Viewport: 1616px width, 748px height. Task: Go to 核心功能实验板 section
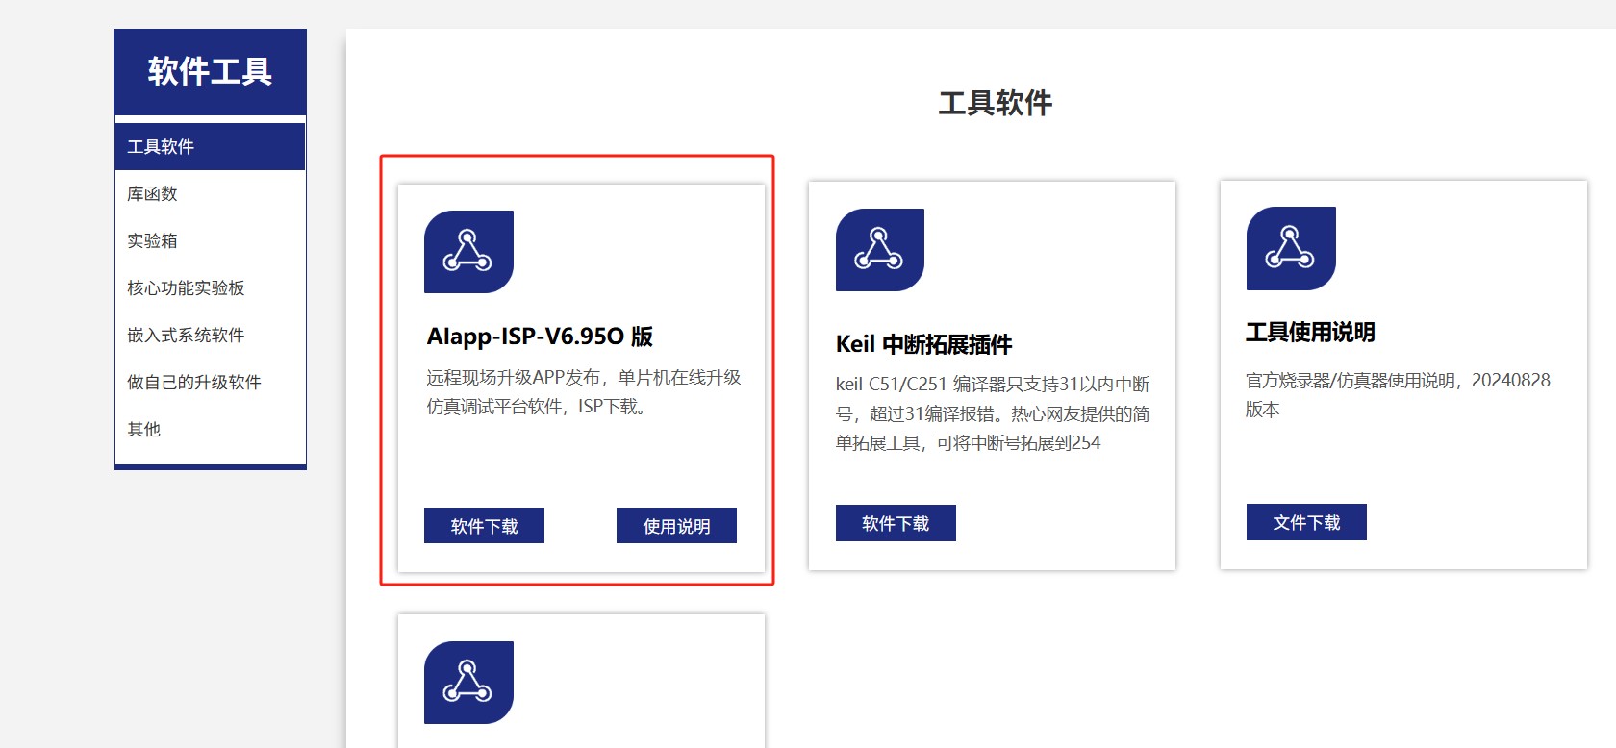point(210,287)
